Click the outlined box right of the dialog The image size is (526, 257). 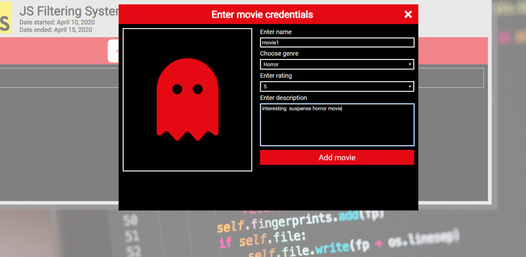[451, 78]
